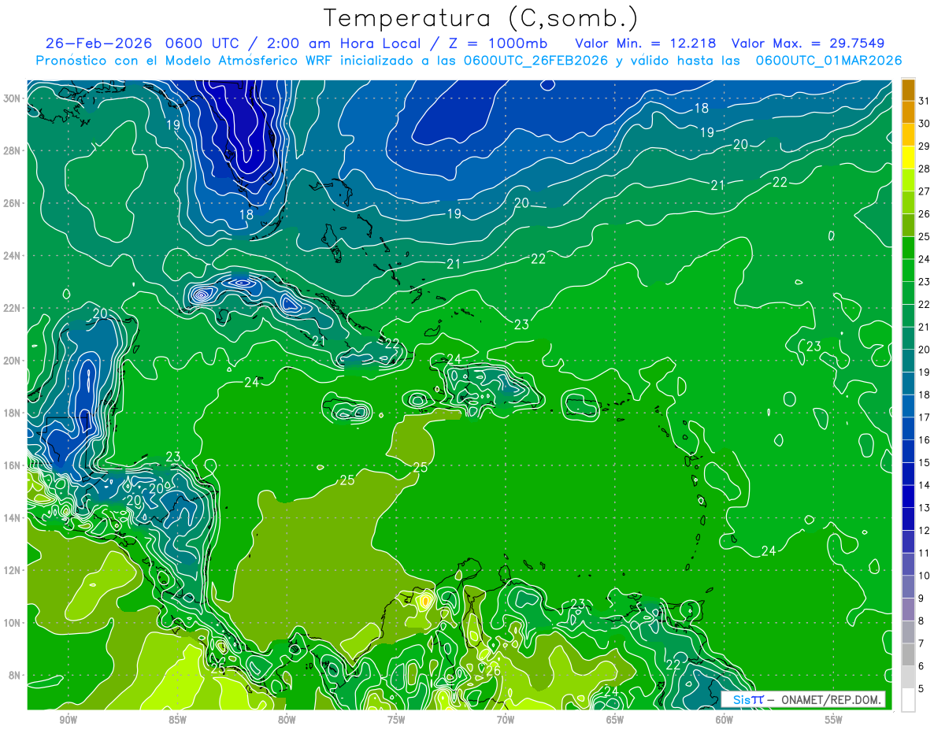The image size is (945, 730).
Task: Click the "22N" latitude axis label
Action: 12,308
